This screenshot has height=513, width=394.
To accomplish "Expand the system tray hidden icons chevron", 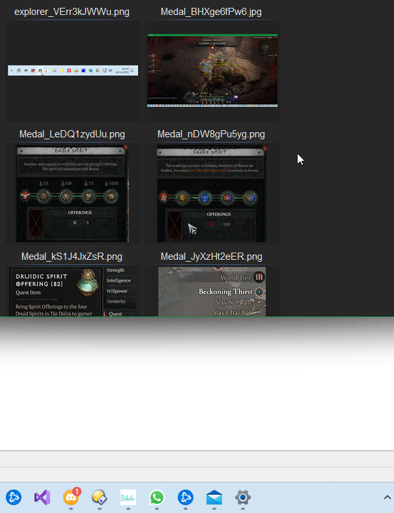I will pos(387,497).
